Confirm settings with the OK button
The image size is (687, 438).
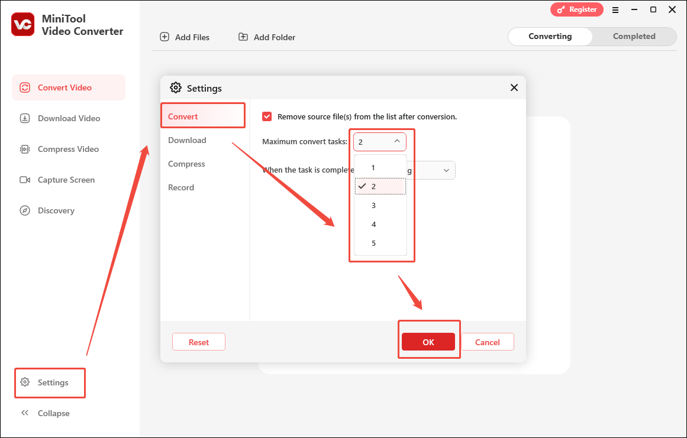[x=428, y=342]
